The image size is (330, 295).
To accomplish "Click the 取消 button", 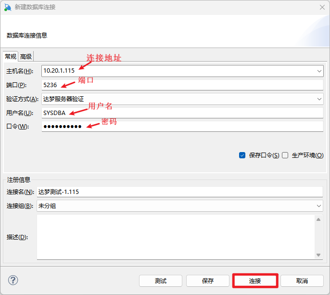I will coord(302,281).
